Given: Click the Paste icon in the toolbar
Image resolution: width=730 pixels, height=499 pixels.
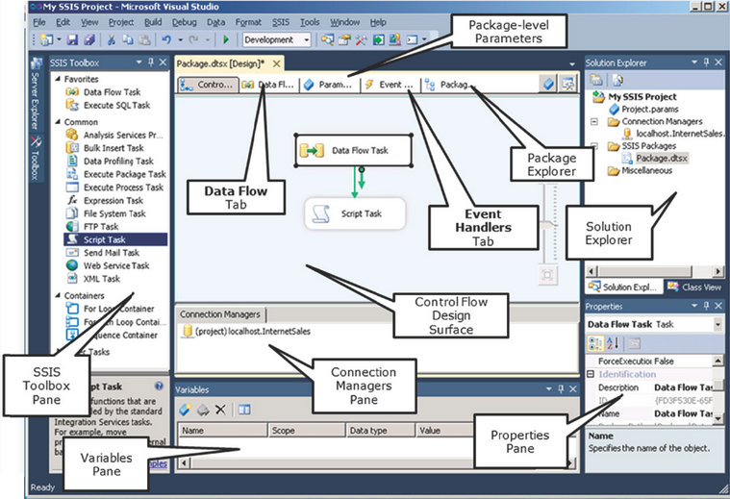Looking at the screenshot, I should click(145, 40).
